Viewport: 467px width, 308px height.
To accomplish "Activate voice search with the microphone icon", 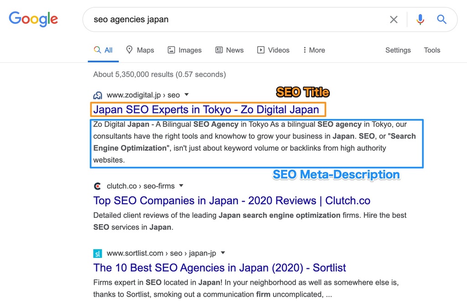I will click(x=420, y=19).
